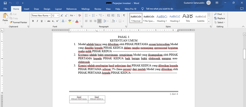The image size is (246, 107).
Task: Click the Save icon in the title bar
Action: (5, 3)
